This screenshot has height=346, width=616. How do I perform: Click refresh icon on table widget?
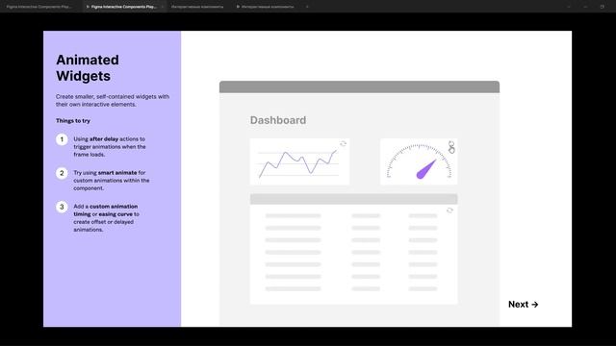tap(449, 210)
